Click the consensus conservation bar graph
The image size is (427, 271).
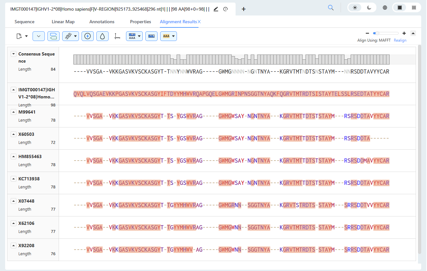(231, 59)
